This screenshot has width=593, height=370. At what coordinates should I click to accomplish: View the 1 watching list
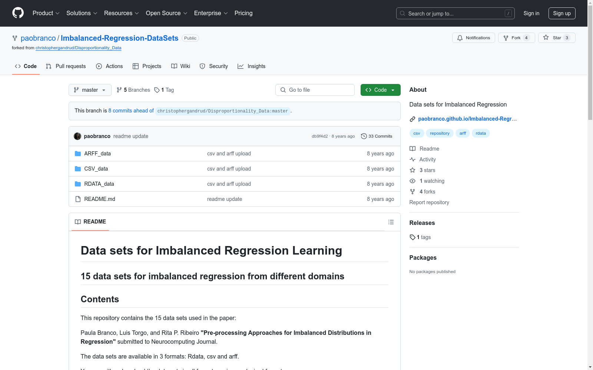click(x=427, y=181)
